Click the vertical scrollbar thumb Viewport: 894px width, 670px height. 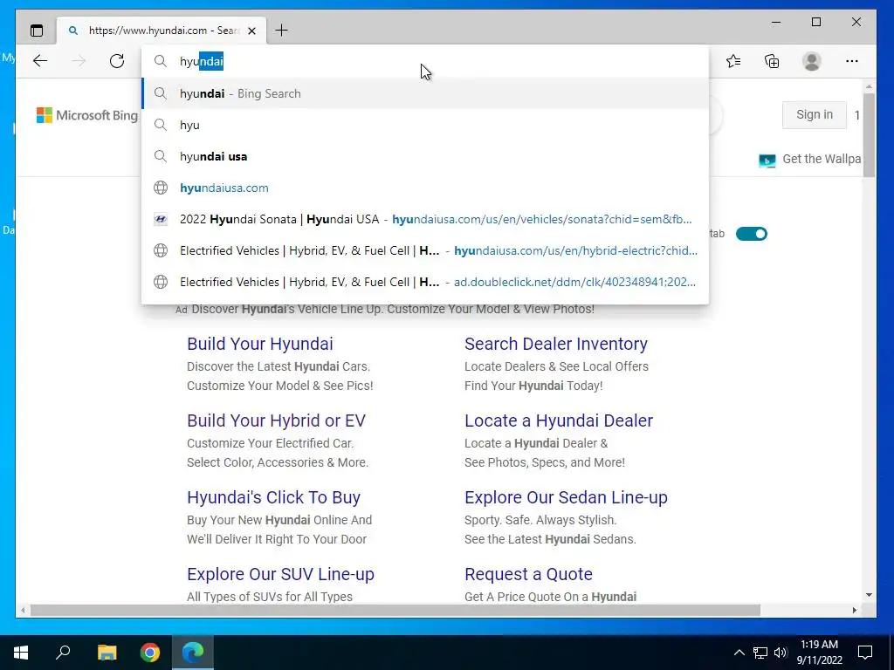(x=869, y=135)
